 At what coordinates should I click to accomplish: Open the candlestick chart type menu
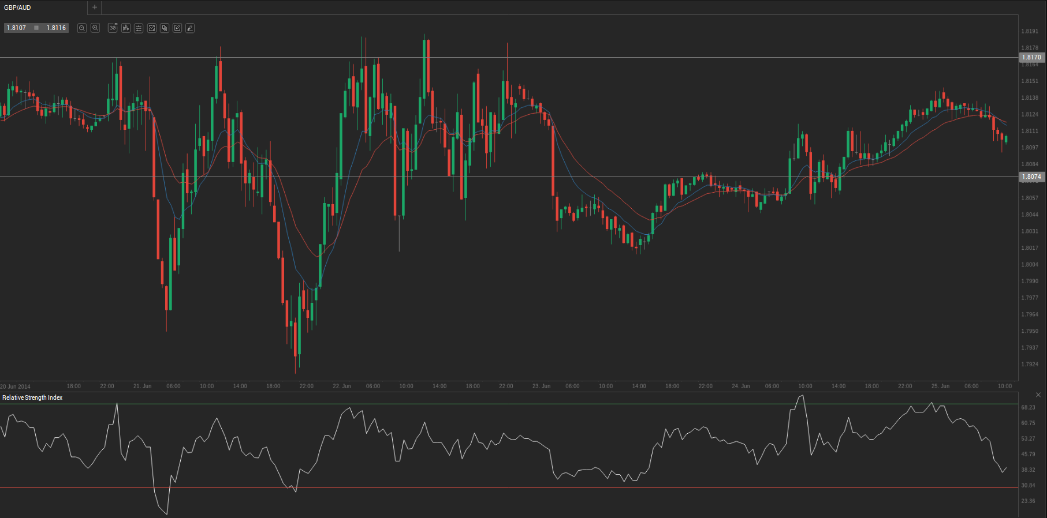click(126, 28)
